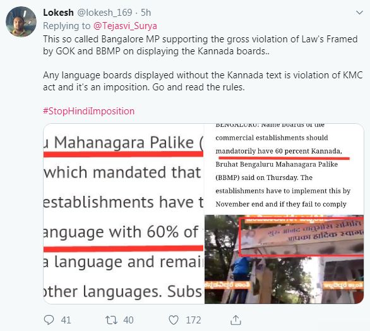Like the tweet with heart icon

click(x=174, y=320)
